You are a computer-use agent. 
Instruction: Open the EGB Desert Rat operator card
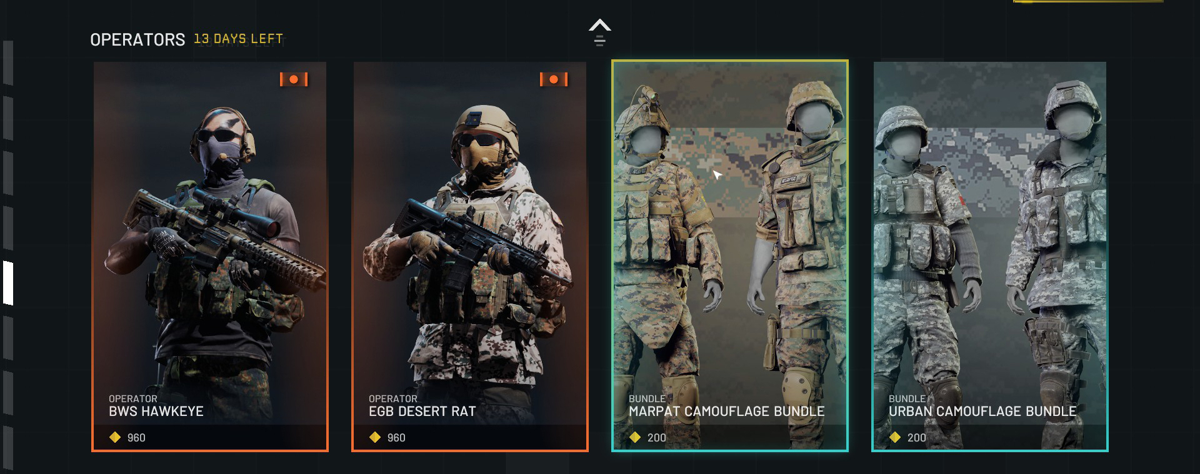coord(470,256)
